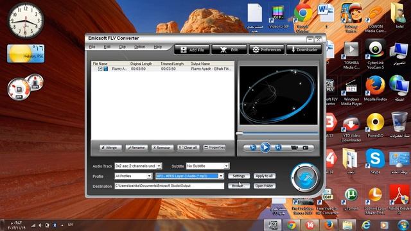Switch to Chrome in the taskbar
Viewport: 411px width, 231px height.
pyautogui.click(x=291, y=225)
